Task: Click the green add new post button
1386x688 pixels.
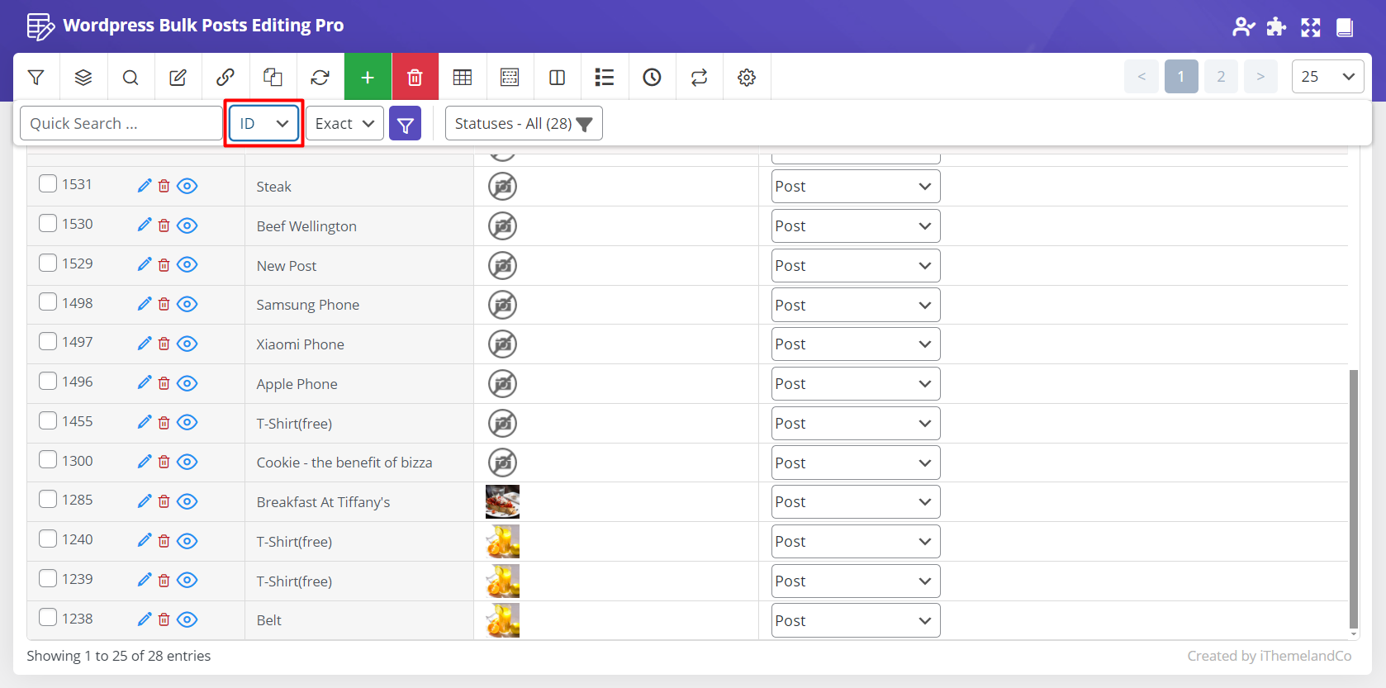Action: 368,78
